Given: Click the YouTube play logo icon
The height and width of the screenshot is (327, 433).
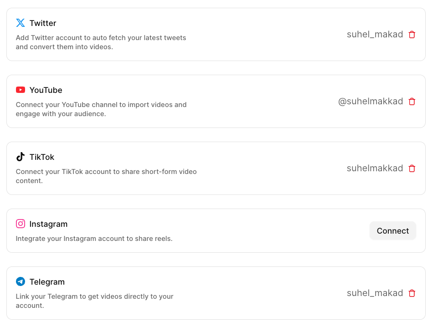Looking at the screenshot, I should tap(21, 90).
